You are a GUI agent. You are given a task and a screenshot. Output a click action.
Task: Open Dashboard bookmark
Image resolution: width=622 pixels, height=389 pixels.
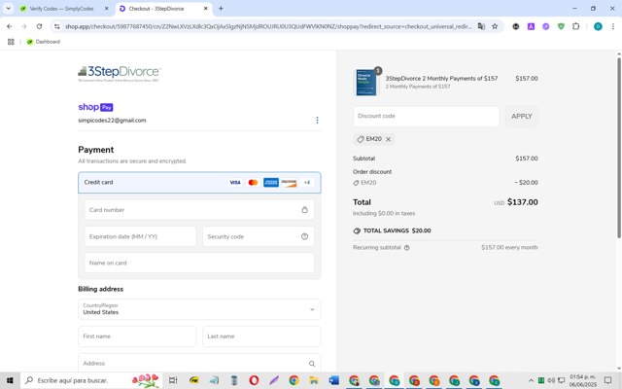[43, 42]
